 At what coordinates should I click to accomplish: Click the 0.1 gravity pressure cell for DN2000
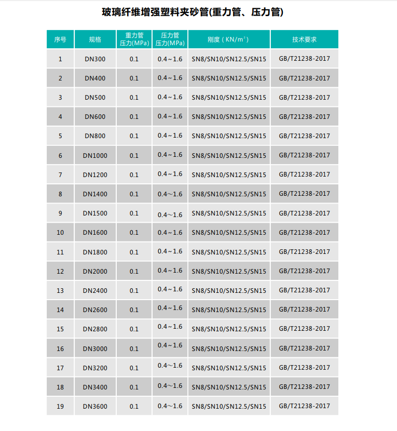pyautogui.click(x=134, y=272)
